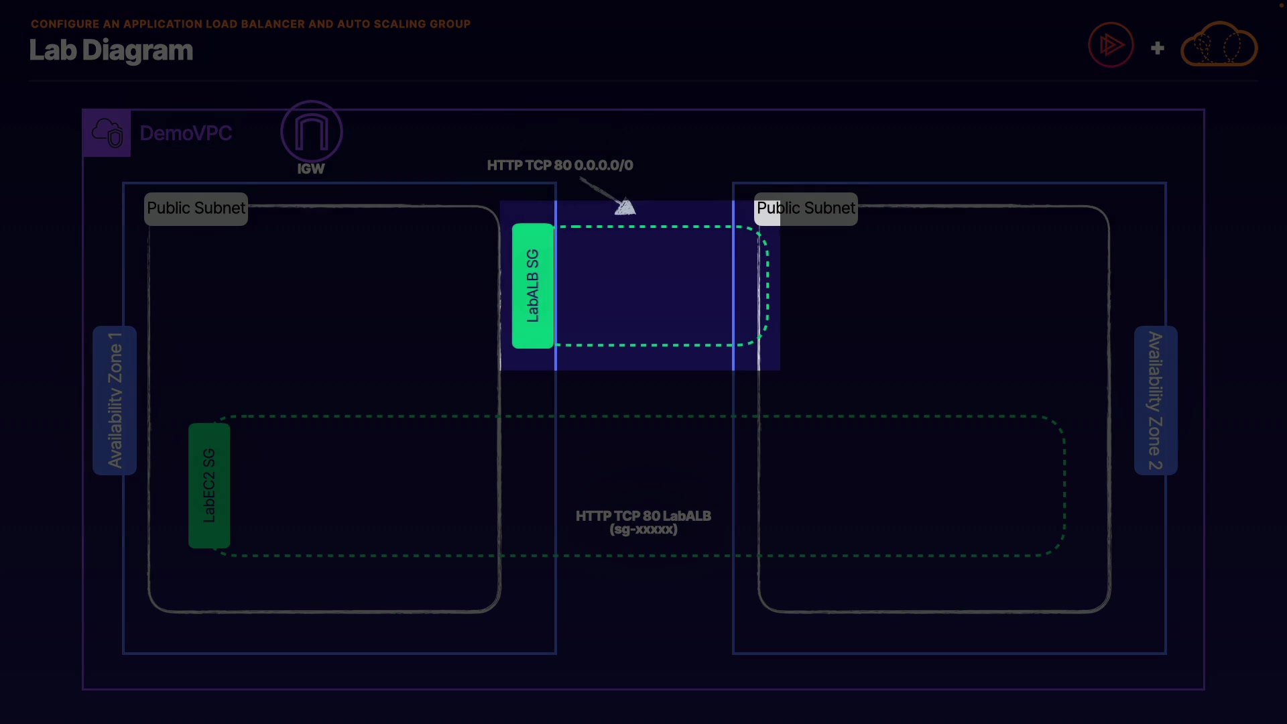
Task: Click the DemoVPC title text
Action: [x=186, y=133]
